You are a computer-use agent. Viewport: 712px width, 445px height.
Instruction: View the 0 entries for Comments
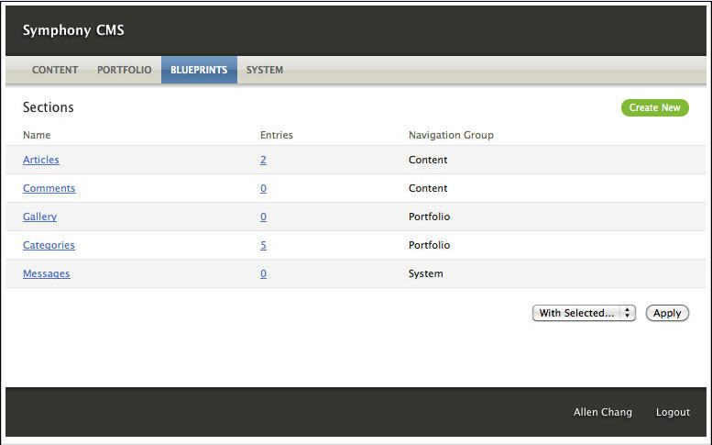point(263,188)
